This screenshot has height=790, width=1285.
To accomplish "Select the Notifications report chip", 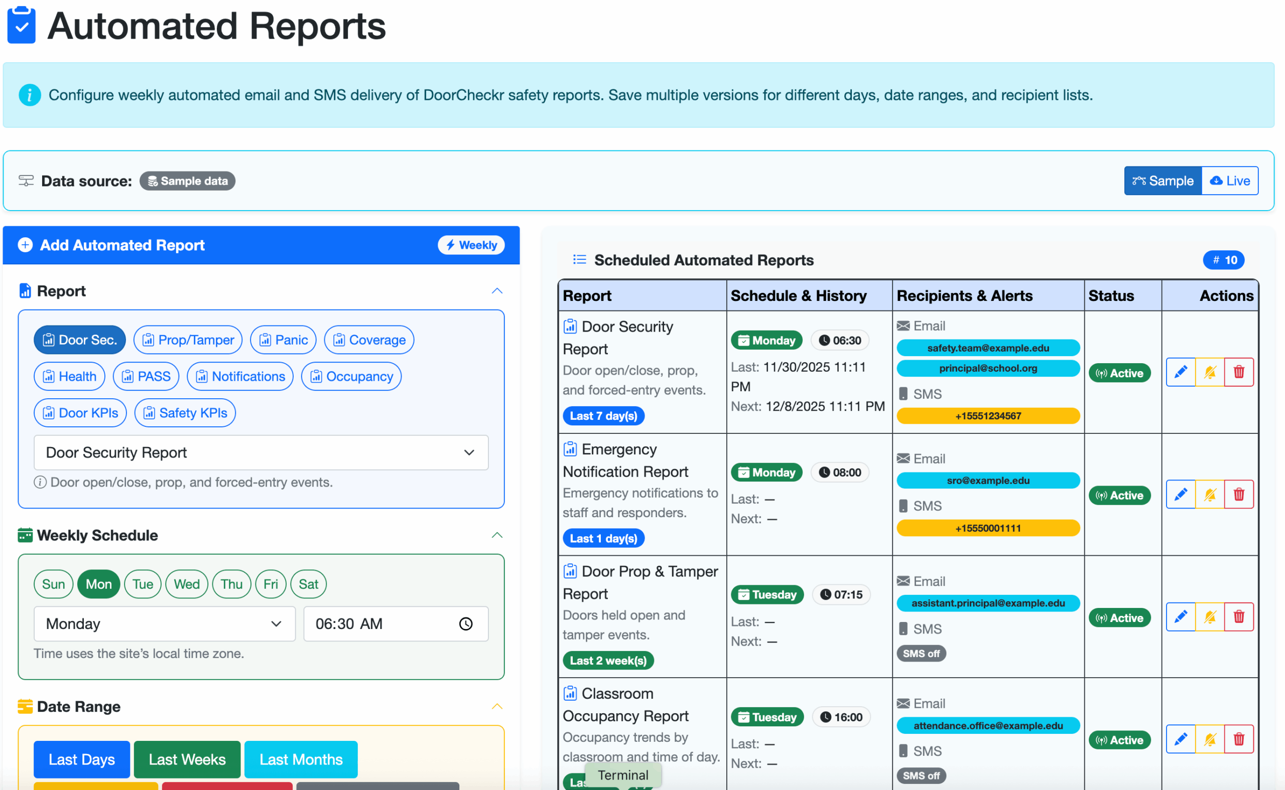I will [240, 377].
